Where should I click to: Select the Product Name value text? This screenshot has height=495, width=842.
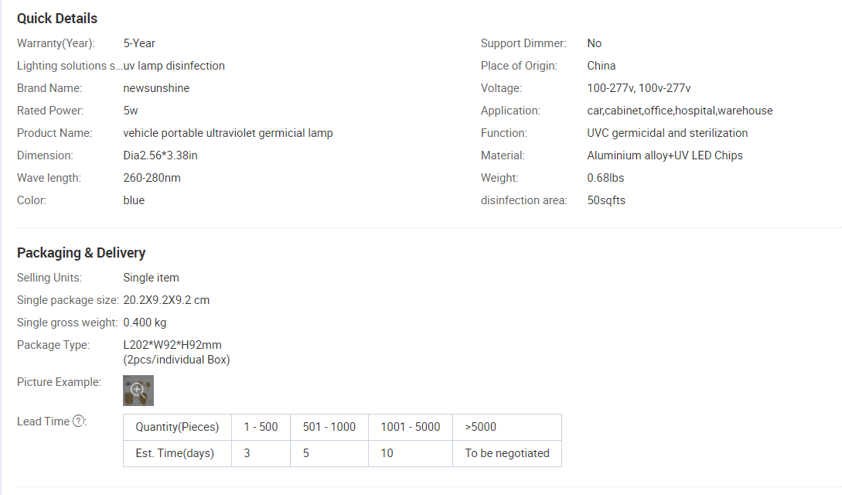pyautogui.click(x=228, y=133)
